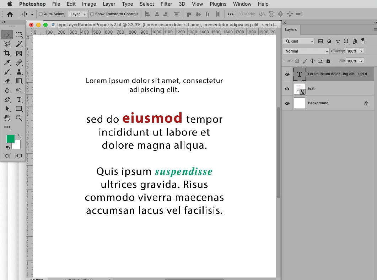Open more align options ellipsis
This screenshot has height=280, width=377.
(230, 14)
